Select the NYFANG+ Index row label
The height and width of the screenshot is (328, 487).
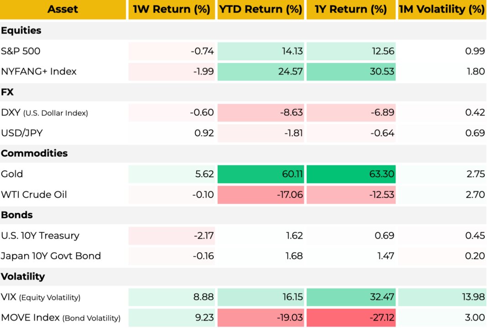click(x=39, y=72)
